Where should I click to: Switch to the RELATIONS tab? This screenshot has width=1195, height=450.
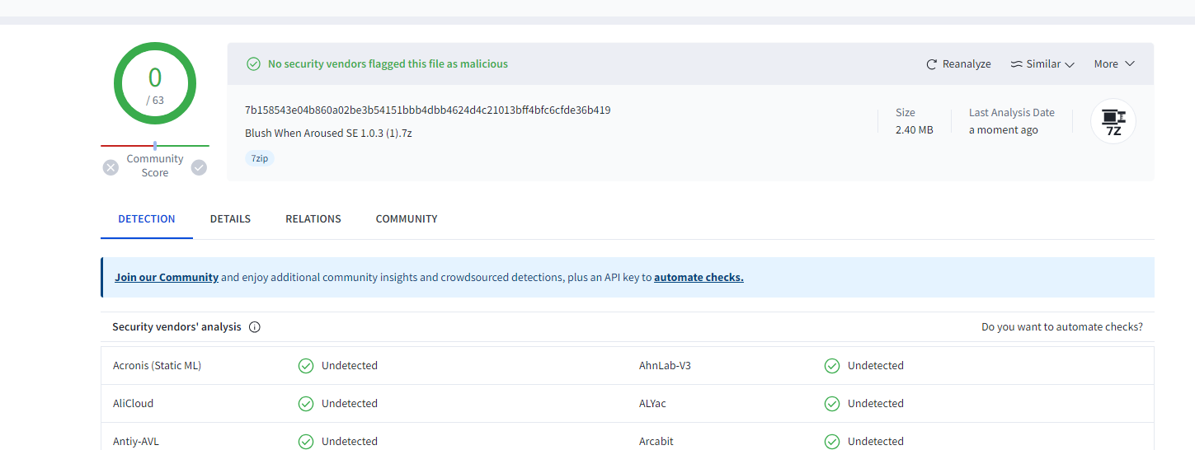coord(313,219)
